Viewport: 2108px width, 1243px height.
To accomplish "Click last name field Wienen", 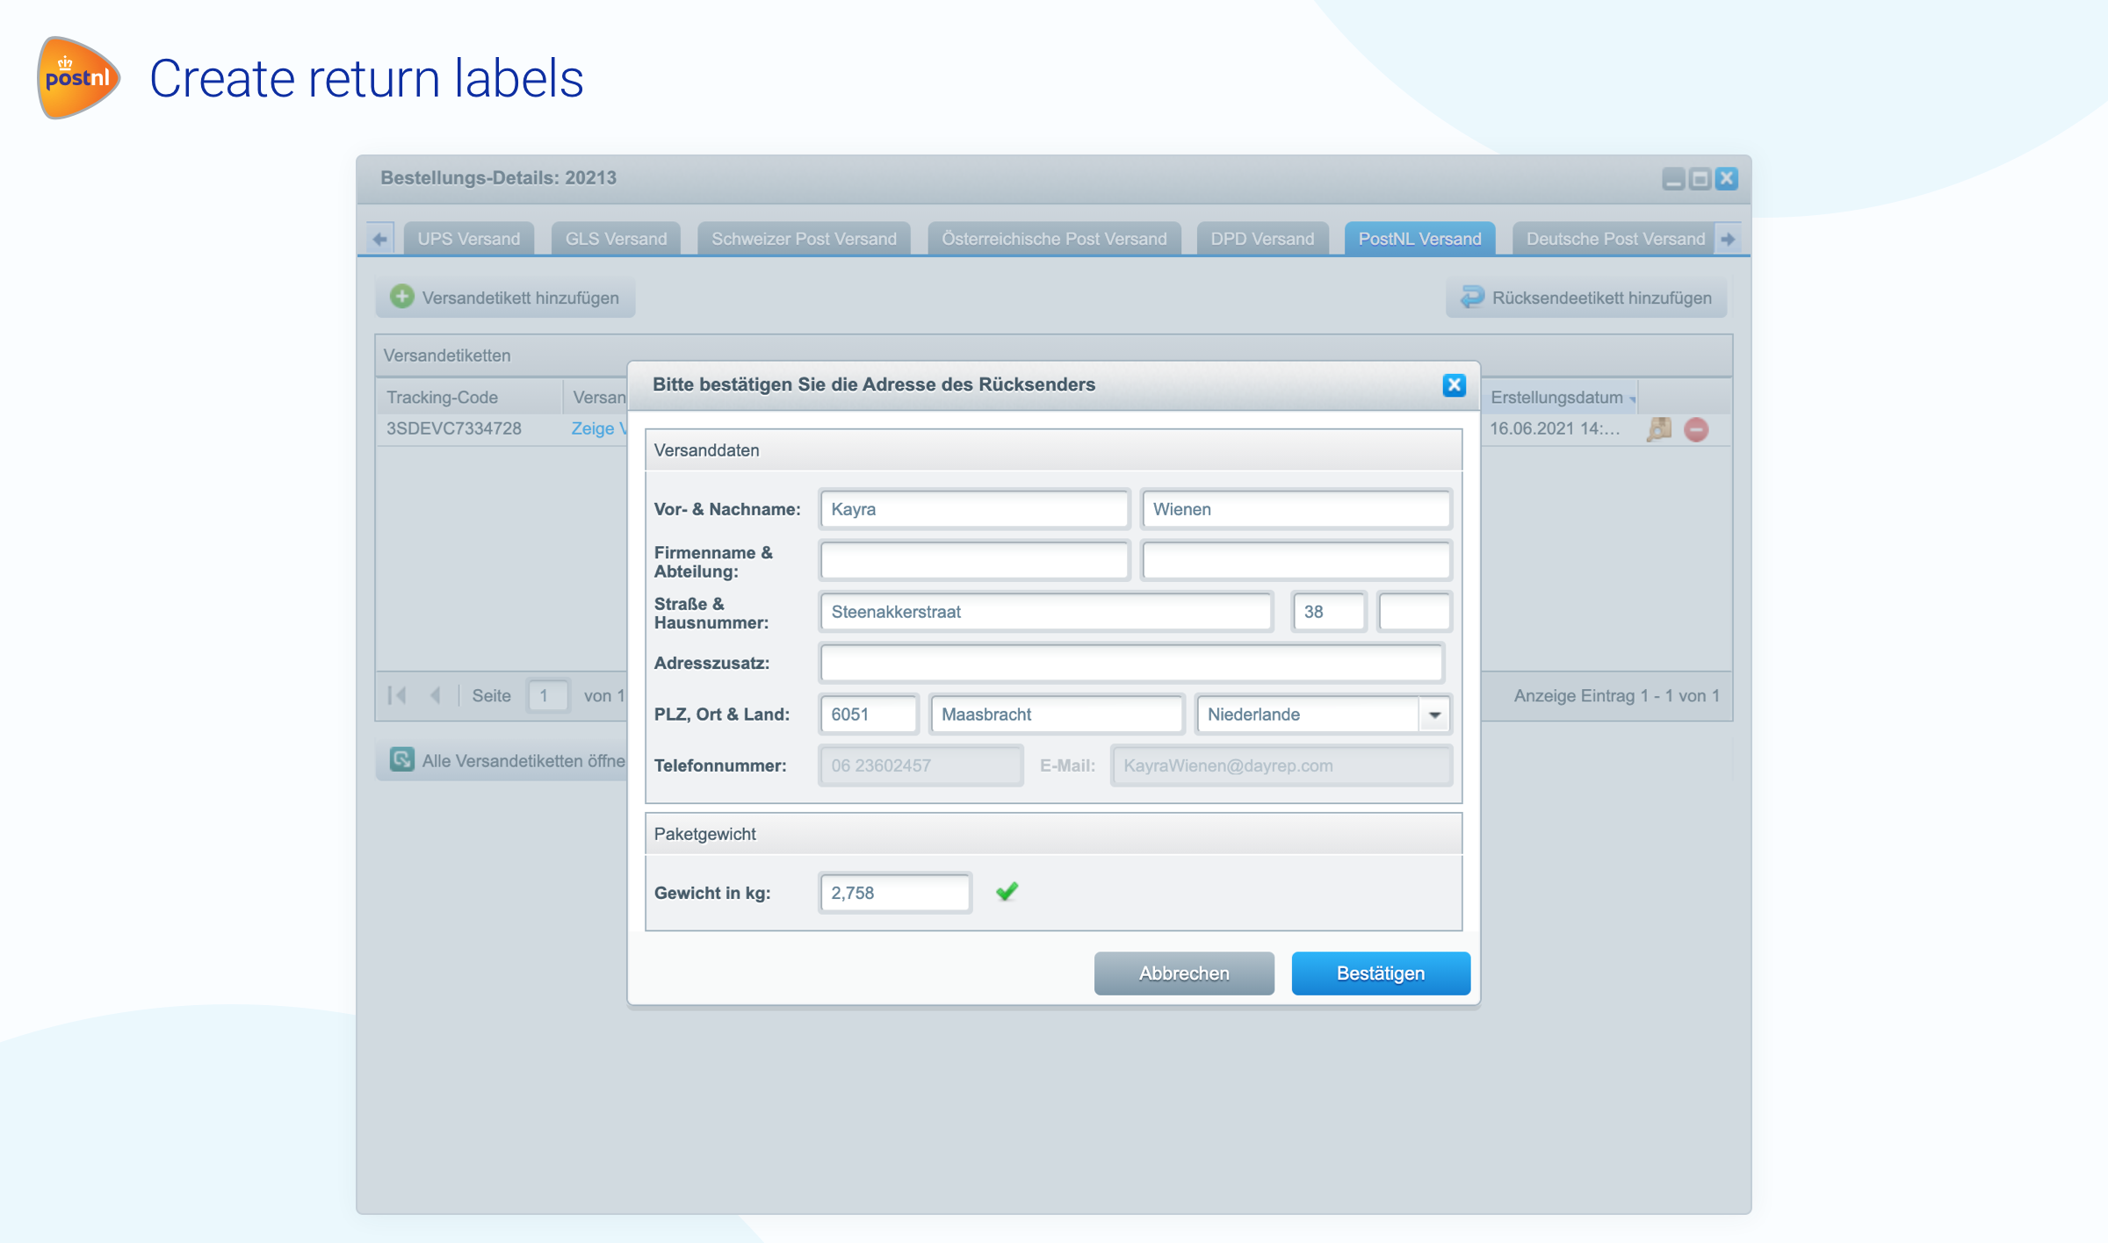I will click(x=1296, y=509).
